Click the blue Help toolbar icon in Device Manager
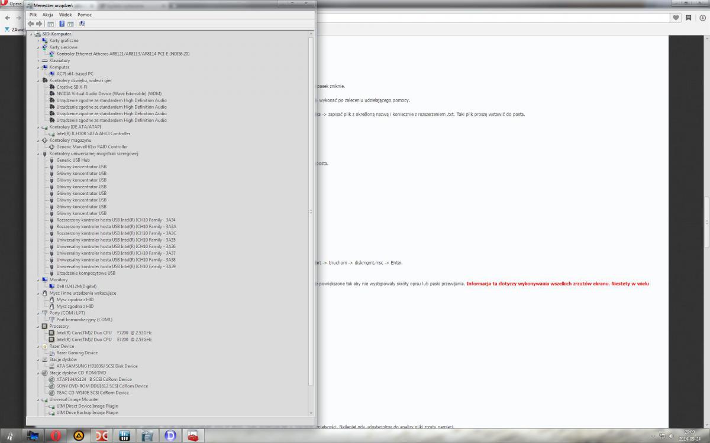This screenshot has height=443, width=710. (x=62, y=24)
